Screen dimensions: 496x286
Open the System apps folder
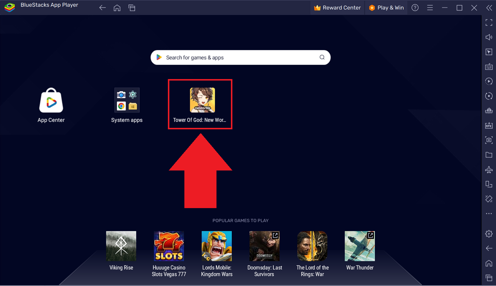pyautogui.click(x=127, y=100)
